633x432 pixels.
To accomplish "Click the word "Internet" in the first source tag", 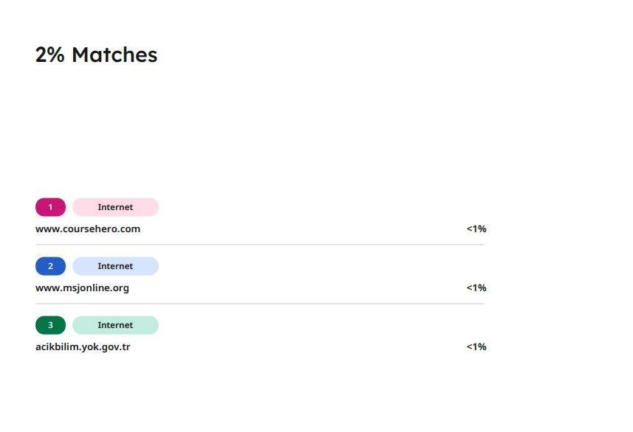I will (115, 207).
